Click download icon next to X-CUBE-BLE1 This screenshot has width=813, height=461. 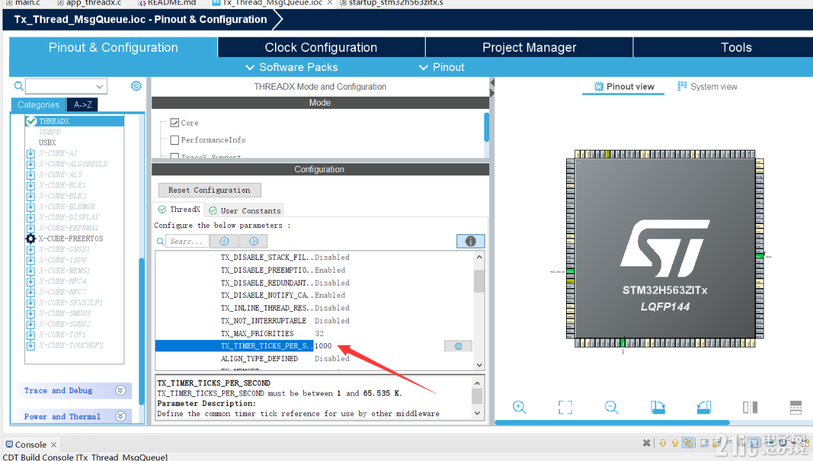[30, 186]
